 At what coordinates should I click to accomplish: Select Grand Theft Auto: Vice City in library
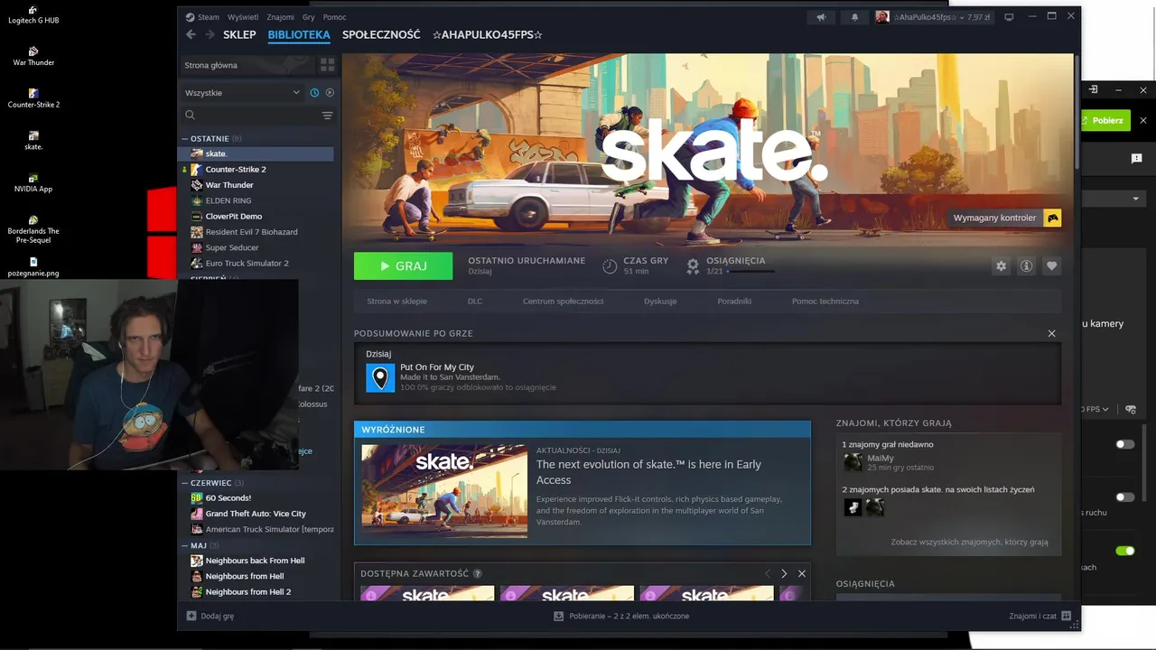pyautogui.click(x=256, y=514)
